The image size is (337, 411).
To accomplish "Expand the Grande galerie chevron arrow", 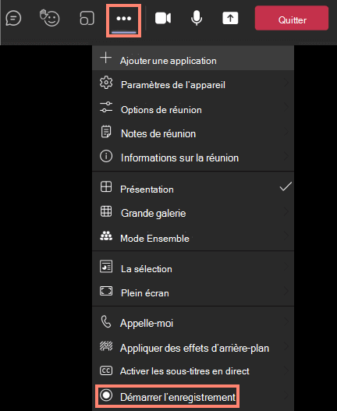I will [286, 211].
